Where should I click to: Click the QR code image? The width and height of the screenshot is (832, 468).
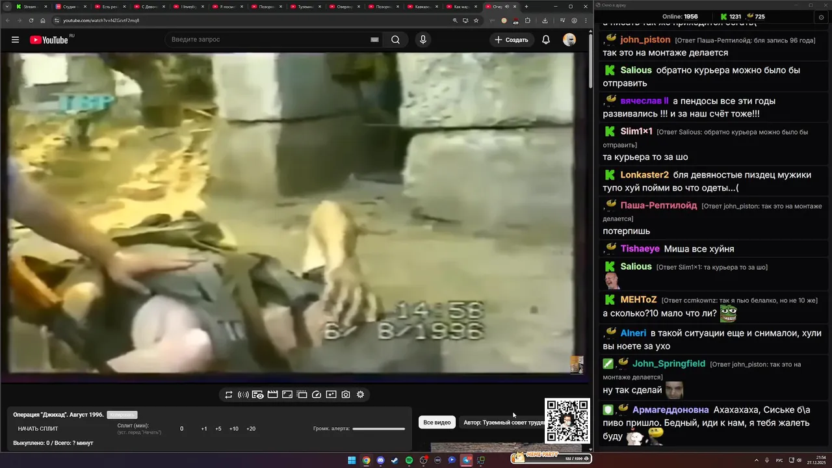click(x=567, y=421)
